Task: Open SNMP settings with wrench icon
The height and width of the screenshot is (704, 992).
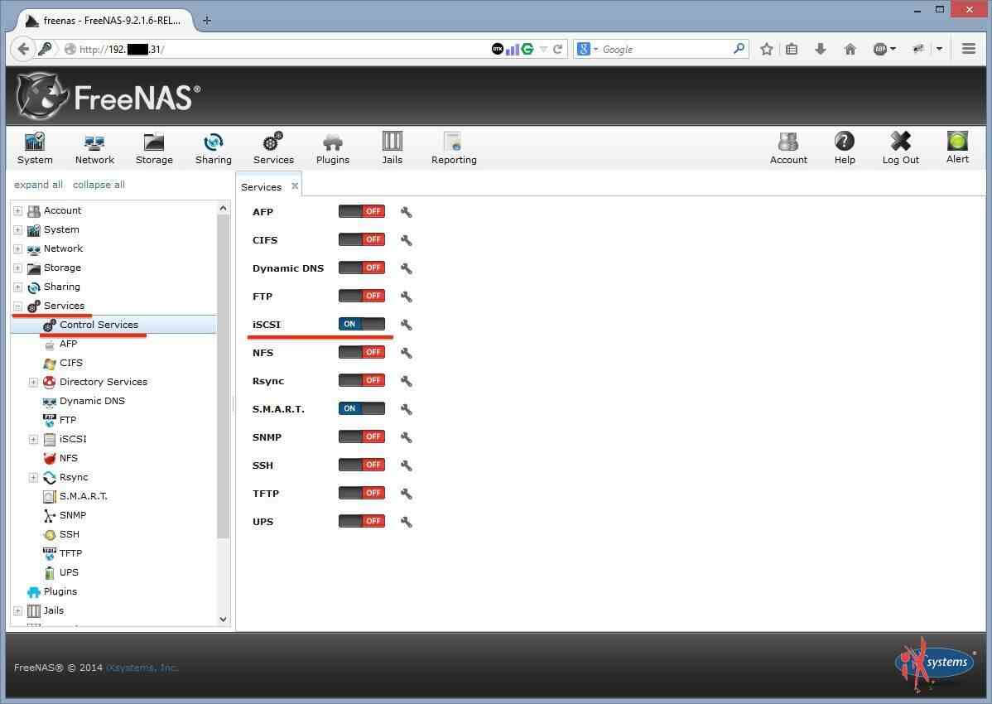Action: pyautogui.click(x=407, y=437)
